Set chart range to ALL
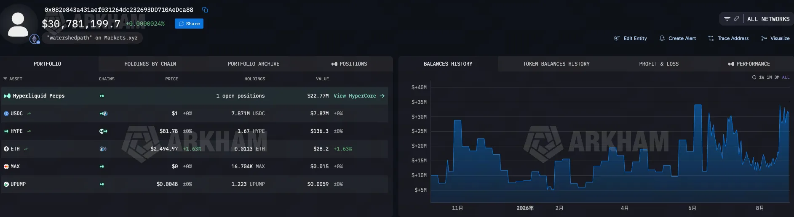 coord(786,77)
